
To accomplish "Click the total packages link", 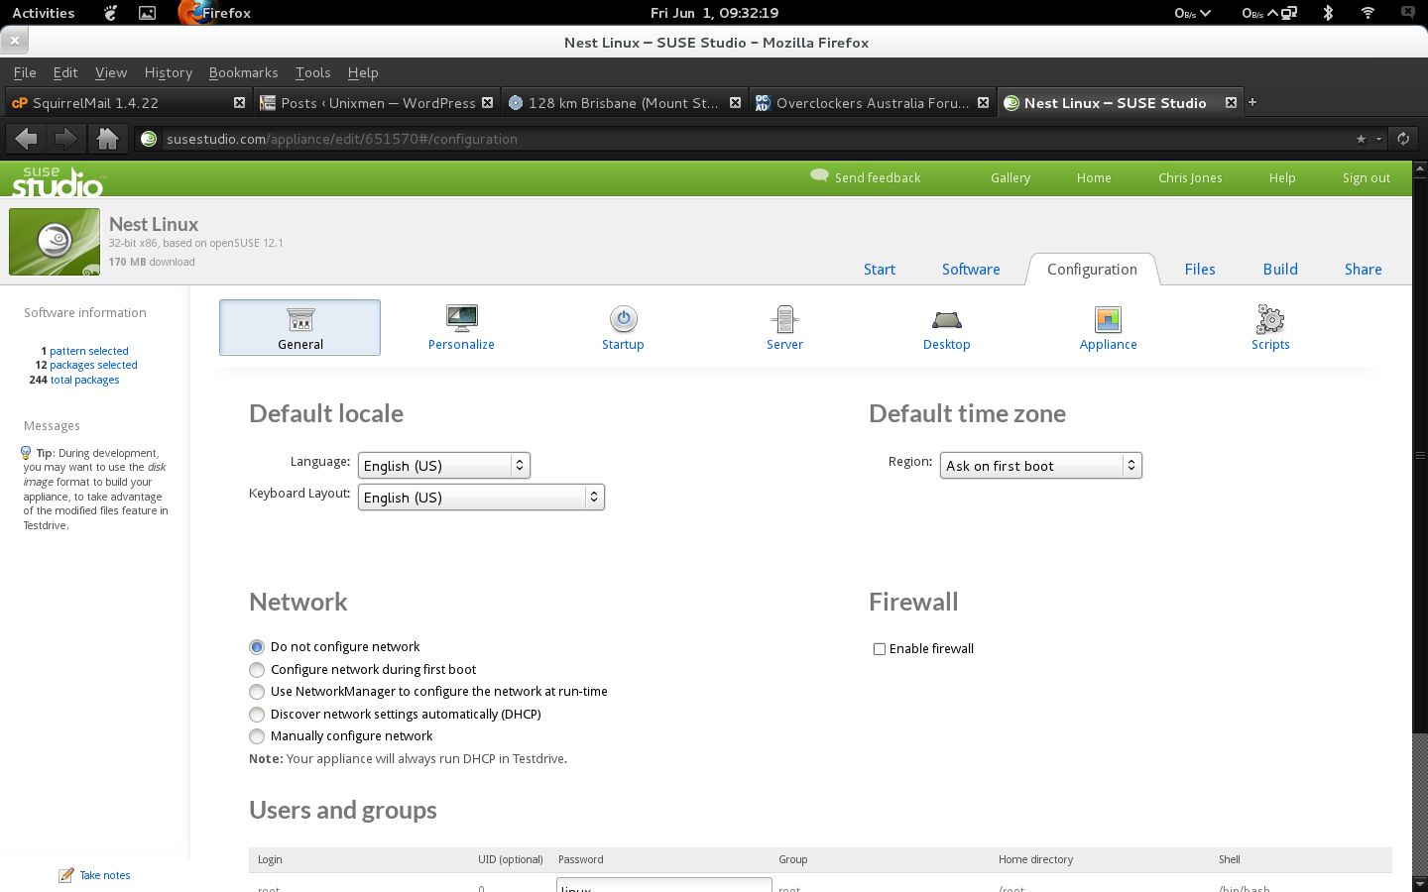I will (x=84, y=380).
